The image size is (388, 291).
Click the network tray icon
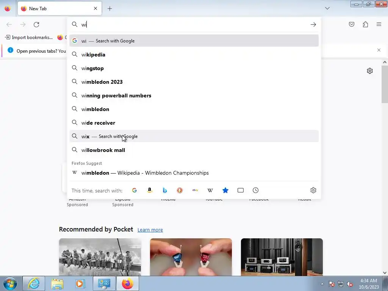tap(341, 284)
